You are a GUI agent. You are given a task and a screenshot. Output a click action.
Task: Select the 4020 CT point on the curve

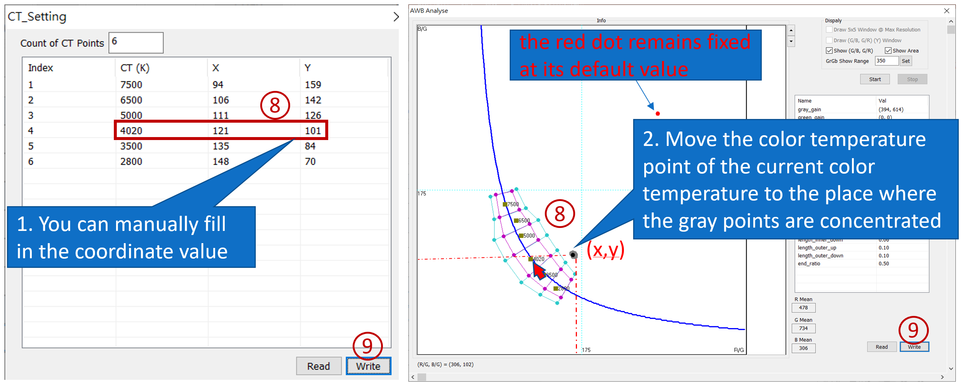pos(530,259)
